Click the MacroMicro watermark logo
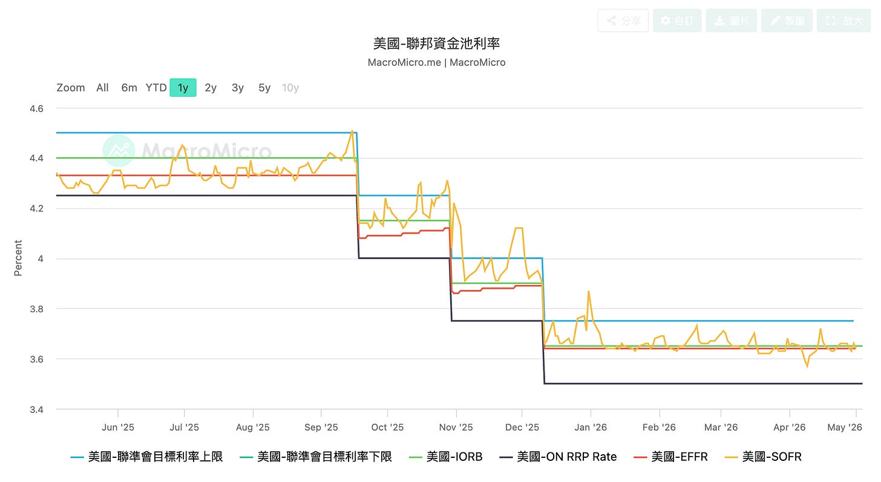 pos(187,151)
